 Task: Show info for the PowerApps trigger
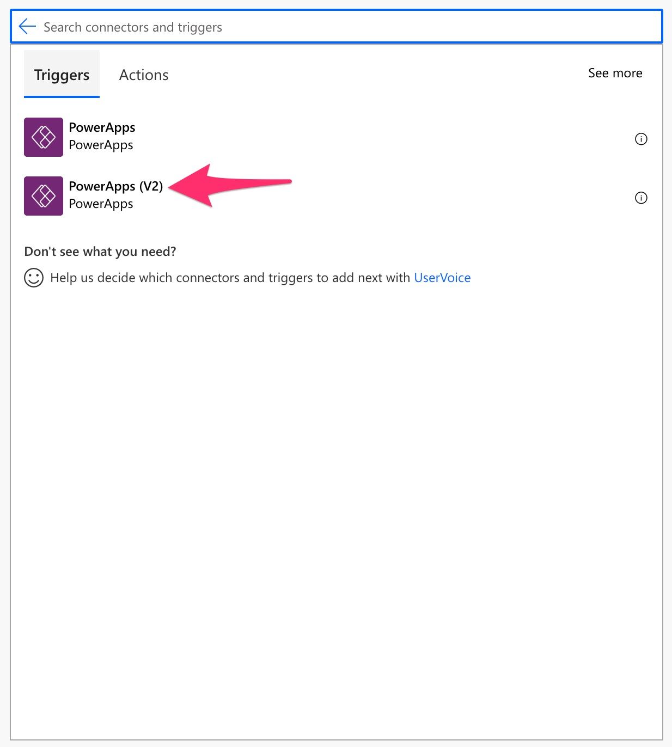tap(641, 139)
